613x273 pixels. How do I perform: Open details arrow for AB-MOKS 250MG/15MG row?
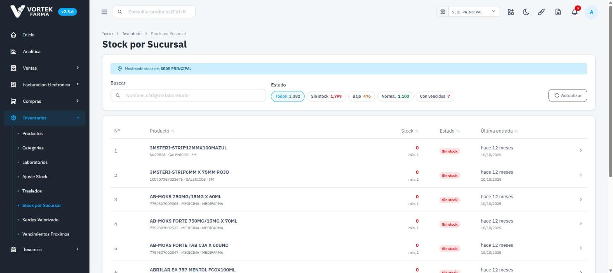pos(581,199)
